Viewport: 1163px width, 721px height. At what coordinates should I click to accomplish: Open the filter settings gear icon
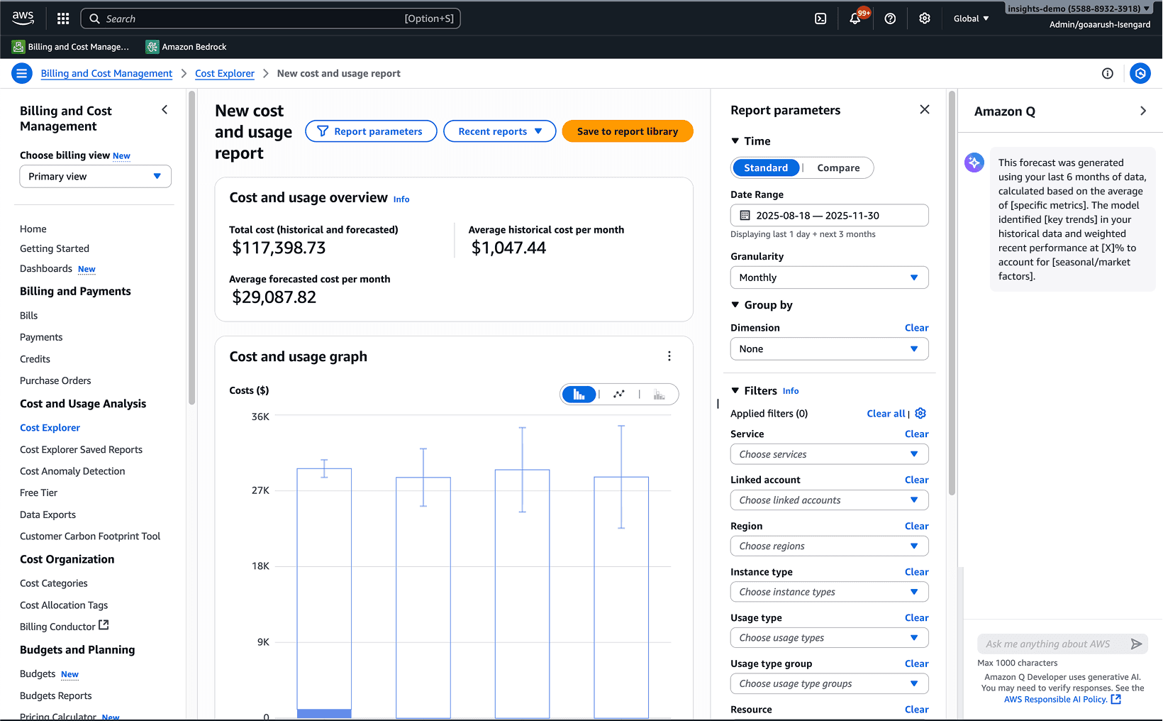[x=920, y=413]
